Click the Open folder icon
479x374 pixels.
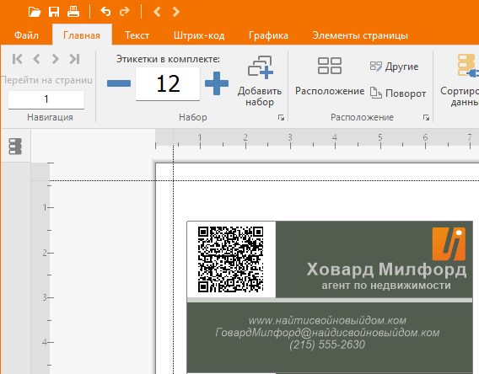pyautogui.click(x=35, y=12)
